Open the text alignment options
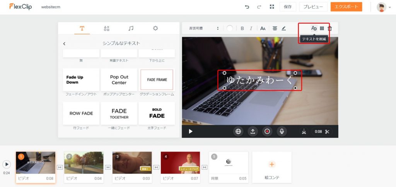396x187 pixels. click(275, 28)
